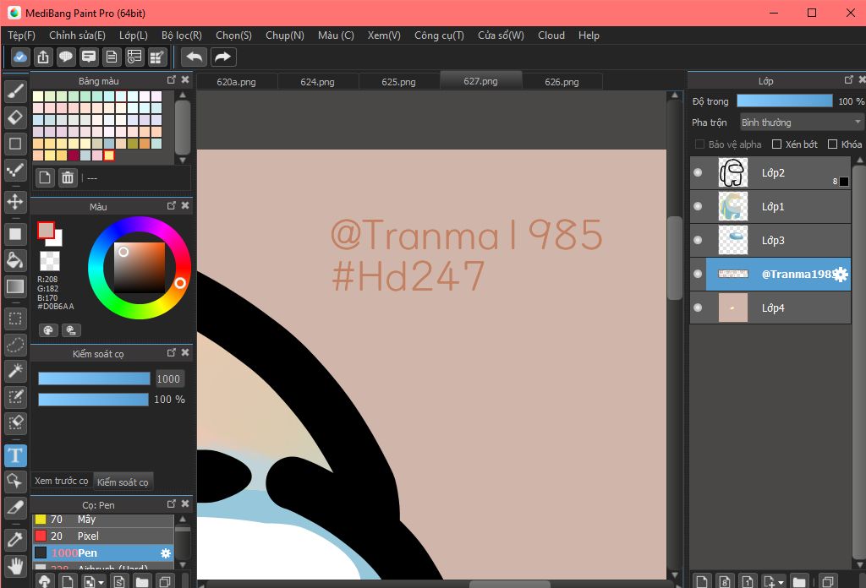
Task: Click the Lớp4 layer thumbnail
Action: (733, 308)
